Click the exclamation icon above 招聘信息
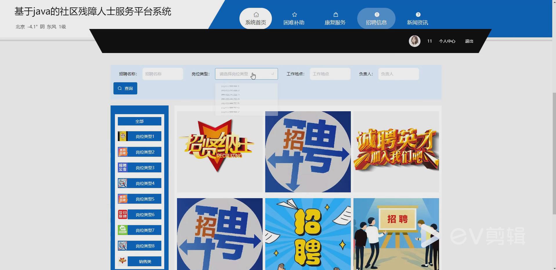556x270 pixels. tap(377, 14)
